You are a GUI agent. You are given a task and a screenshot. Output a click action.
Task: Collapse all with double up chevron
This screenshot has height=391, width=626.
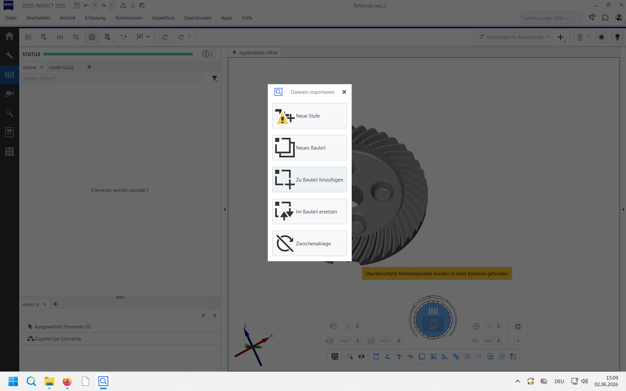pyautogui.click(x=215, y=315)
